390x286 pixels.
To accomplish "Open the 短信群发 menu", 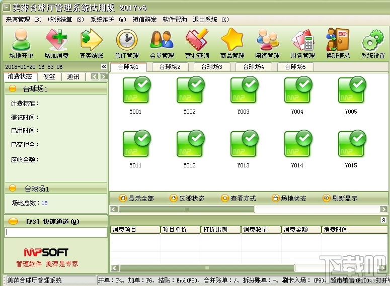I will click(144, 20).
